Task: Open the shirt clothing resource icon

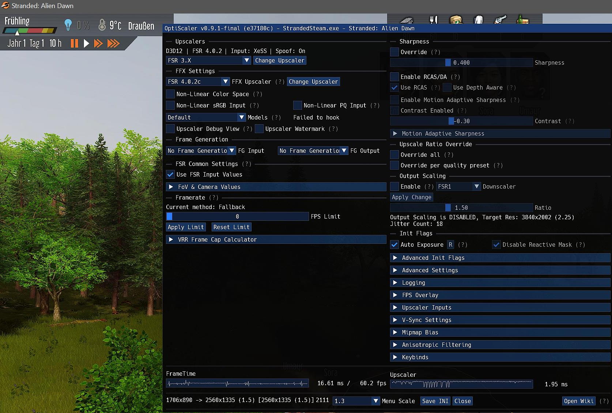Action: pyautogui.click(x=479, y=19)
